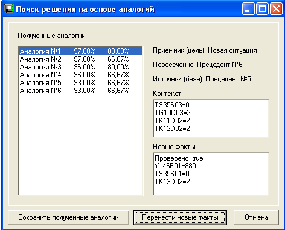Click 66,67% value of Аналогия №6
This screenshot has width=285, height=230.
pyautogui.click(x=118, y=91)
